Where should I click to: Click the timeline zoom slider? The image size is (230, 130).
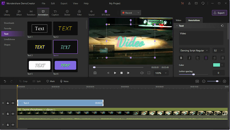click(214, 81)
